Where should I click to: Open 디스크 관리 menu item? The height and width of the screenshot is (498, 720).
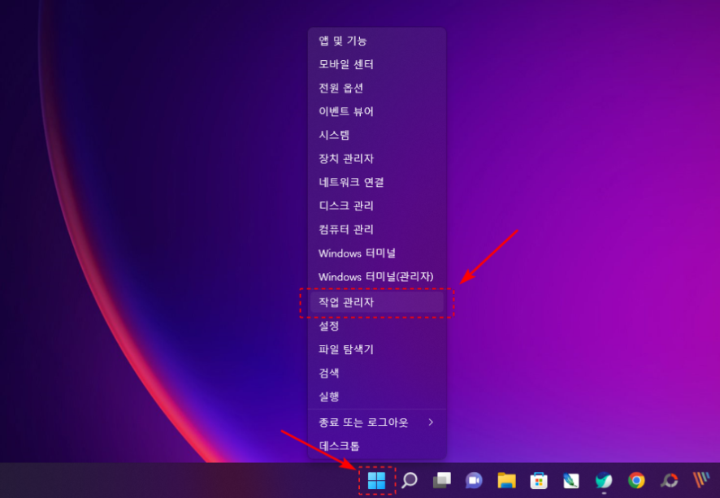tap(377, 206)
